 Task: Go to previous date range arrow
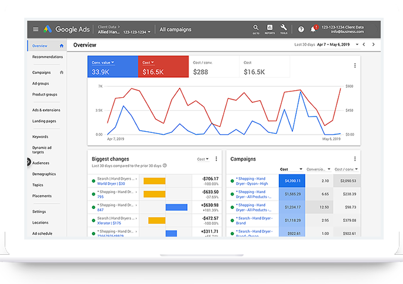[364, 45]
